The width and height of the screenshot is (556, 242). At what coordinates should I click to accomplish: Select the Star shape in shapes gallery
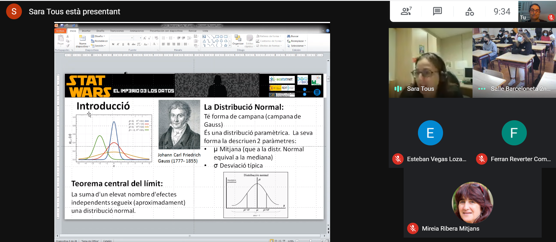coord(226,45)
